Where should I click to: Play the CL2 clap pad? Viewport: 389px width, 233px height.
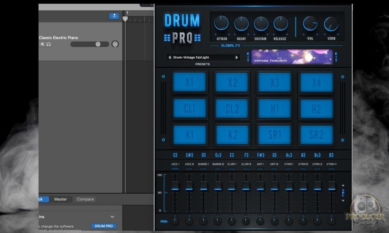(x=232, y=108)
